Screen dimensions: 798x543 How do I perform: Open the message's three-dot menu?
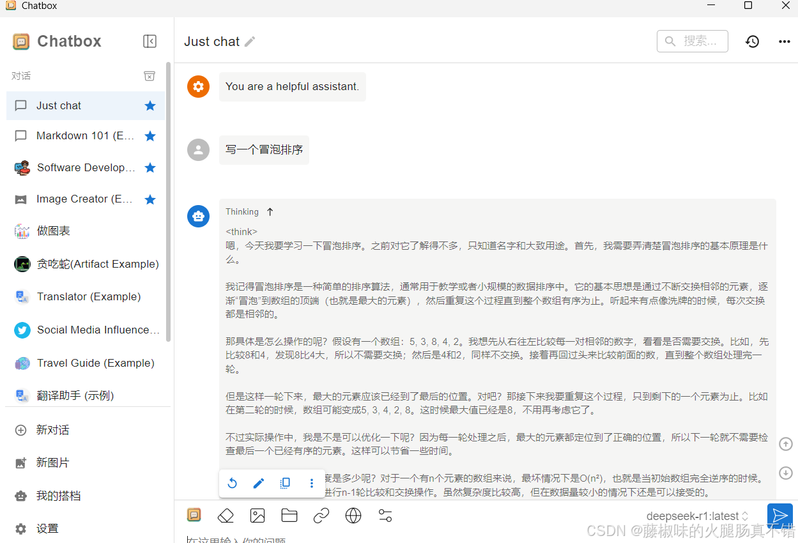(x=311, y=483)
